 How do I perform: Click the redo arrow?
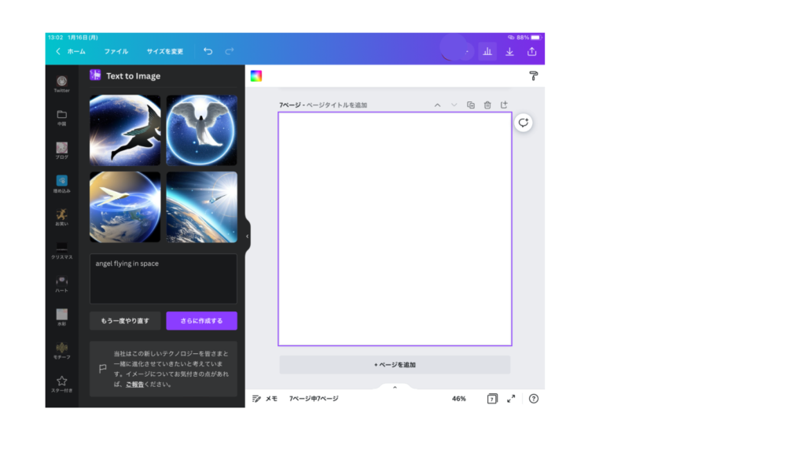(230, 51)
